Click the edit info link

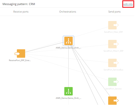coord(128,4)
